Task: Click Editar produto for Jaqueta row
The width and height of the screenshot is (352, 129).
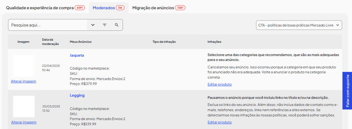Action: (x=219, y=84)
